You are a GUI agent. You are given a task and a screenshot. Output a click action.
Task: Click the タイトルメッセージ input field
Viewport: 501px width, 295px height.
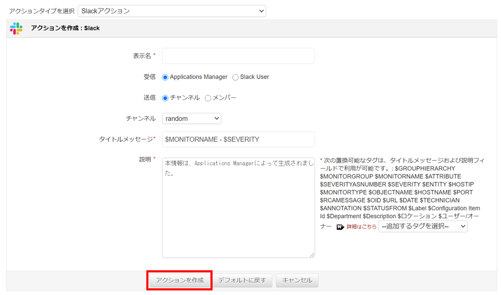click(239, 140)
